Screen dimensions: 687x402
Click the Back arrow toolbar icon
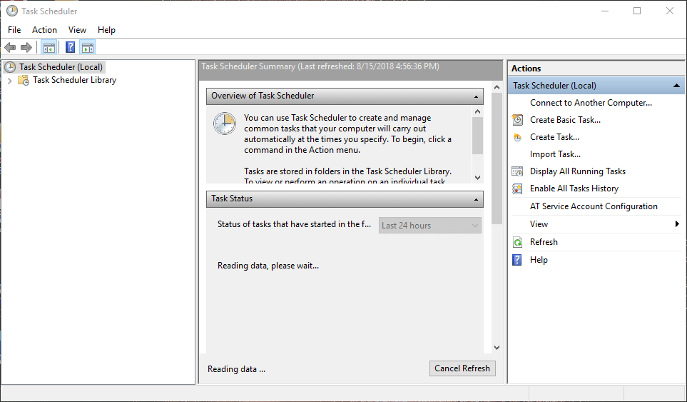tap(10, 47)
